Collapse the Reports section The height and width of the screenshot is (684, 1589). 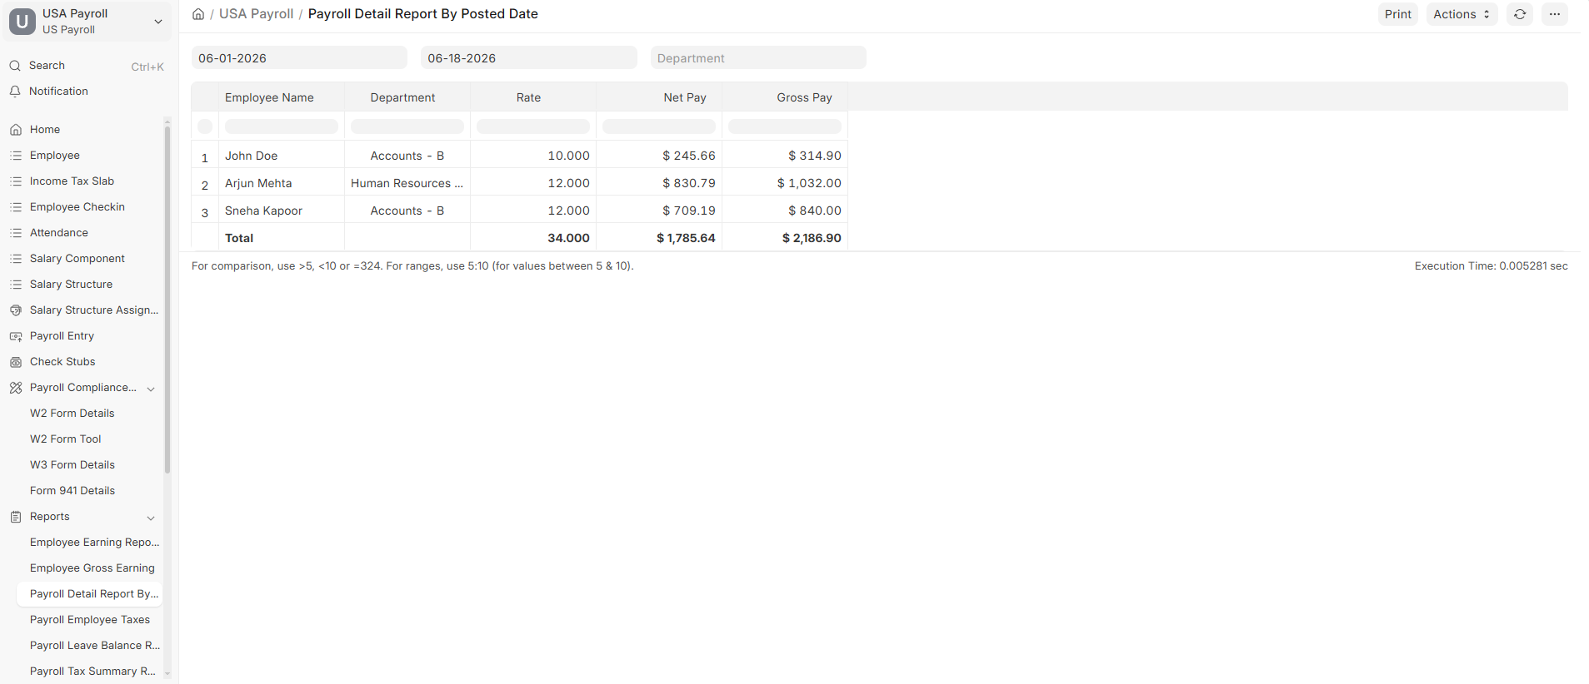(151, 518)
